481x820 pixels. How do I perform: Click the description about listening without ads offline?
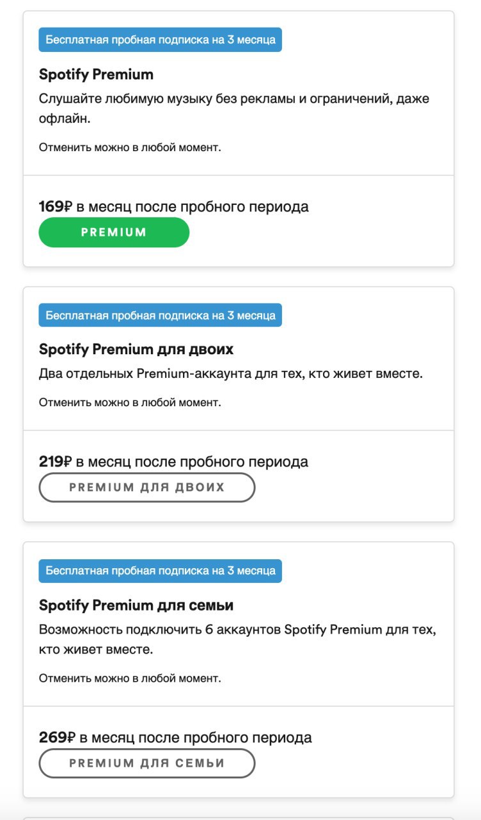coord(234,109)
